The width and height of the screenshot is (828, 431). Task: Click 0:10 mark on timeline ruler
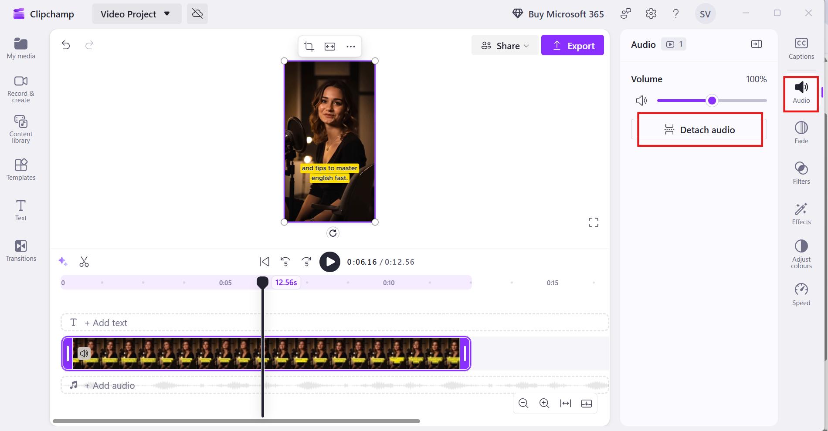point(389,283)
